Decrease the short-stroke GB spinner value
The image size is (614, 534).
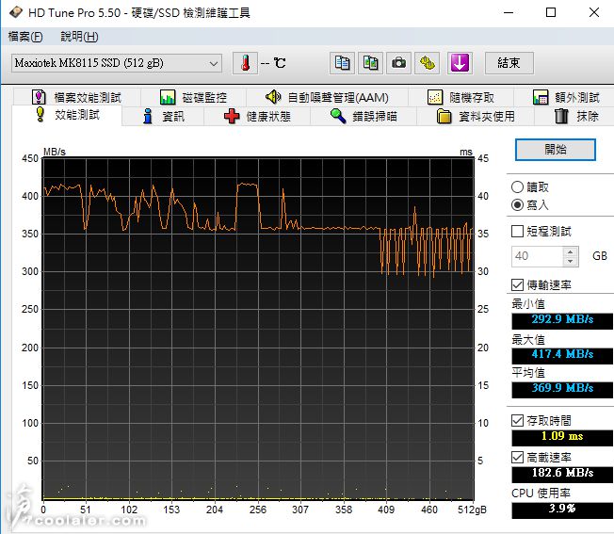pos(571,261)
